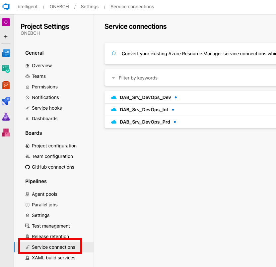Click the ONEBCH breadcrumb link
276x267 pixels.
click(59, 7)
